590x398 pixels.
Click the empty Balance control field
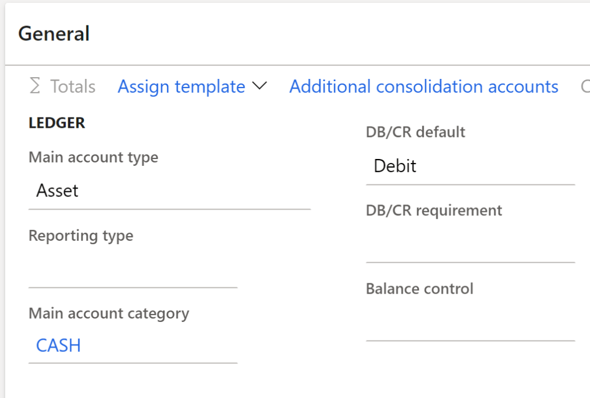pyautogui.click(x=470, y=323)
